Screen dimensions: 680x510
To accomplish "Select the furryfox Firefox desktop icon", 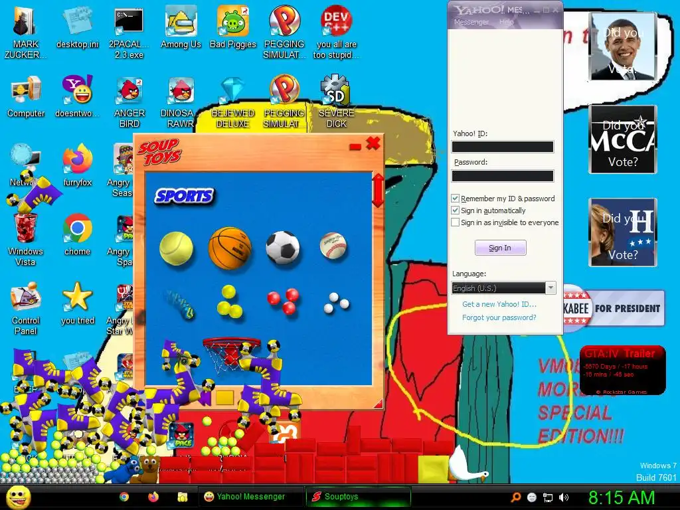I will (77, 165).
